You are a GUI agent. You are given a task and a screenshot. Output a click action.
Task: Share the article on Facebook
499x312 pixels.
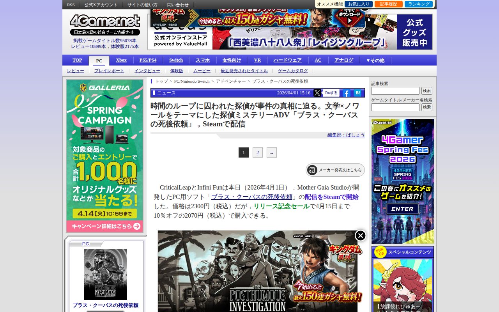point(346,93)
